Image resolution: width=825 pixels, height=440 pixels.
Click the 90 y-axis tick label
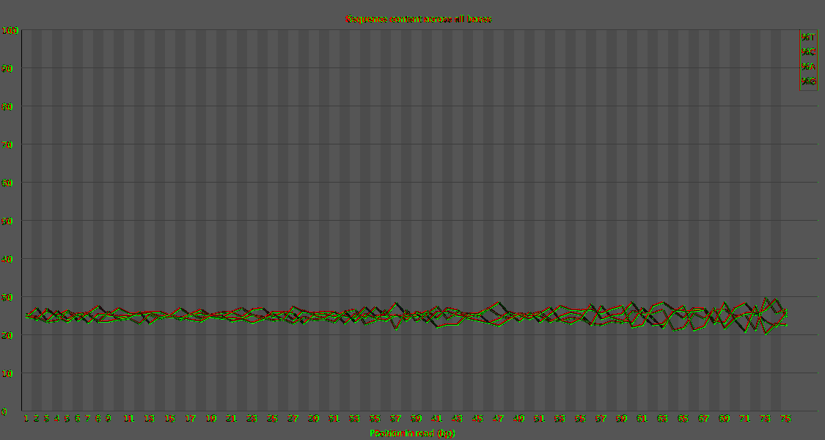[x=7, y=68]
